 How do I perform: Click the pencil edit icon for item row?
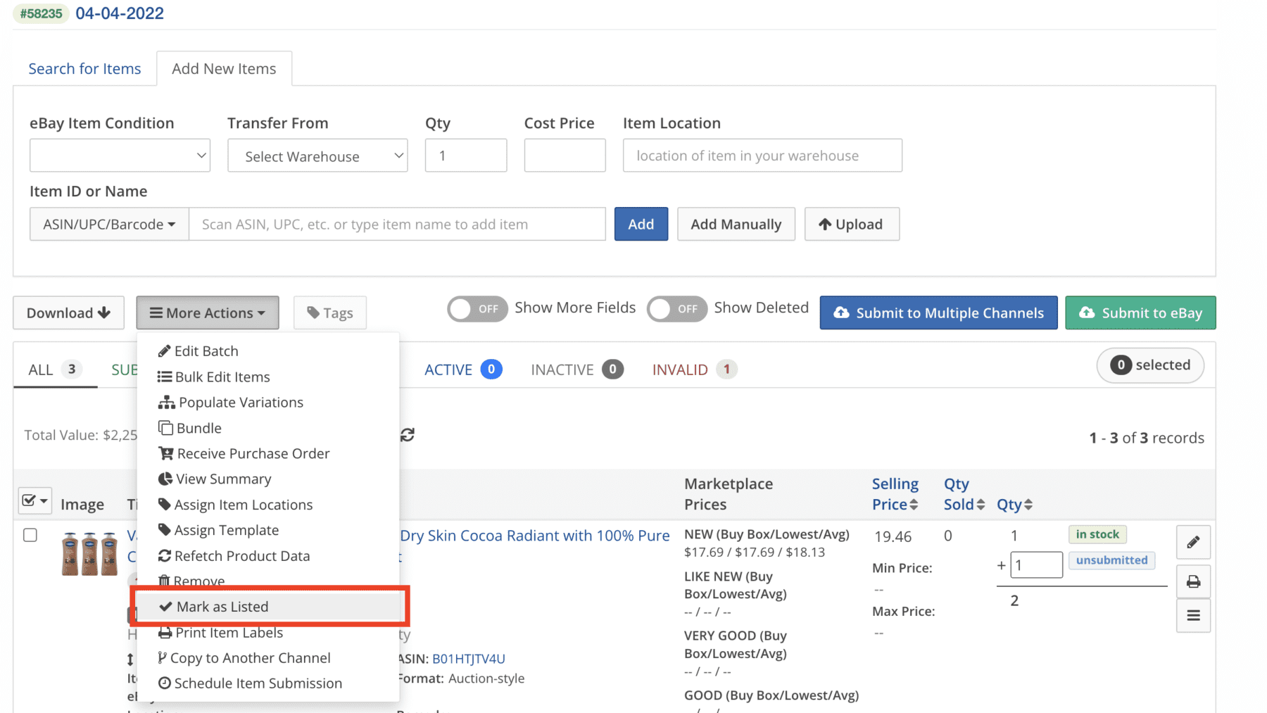(1193, 542)
